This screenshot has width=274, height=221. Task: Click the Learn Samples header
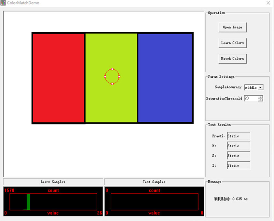pos(53,182)
